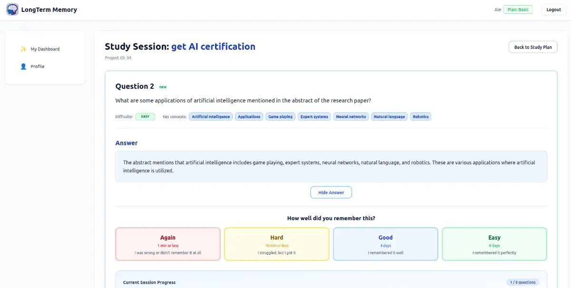Select the Neural networks concept tag
571x288 pixels.
coord(351,117)
